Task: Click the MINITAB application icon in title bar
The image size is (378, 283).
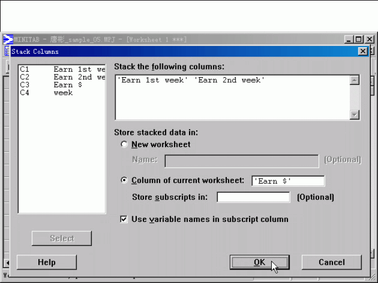Action: [8, 39]
